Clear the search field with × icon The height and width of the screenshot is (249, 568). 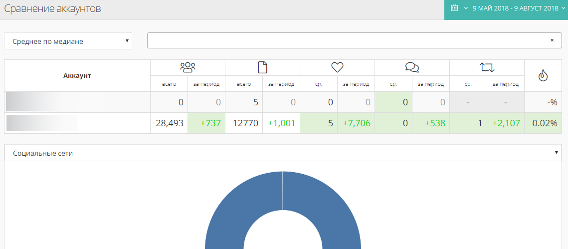click(x=552, y=40)
